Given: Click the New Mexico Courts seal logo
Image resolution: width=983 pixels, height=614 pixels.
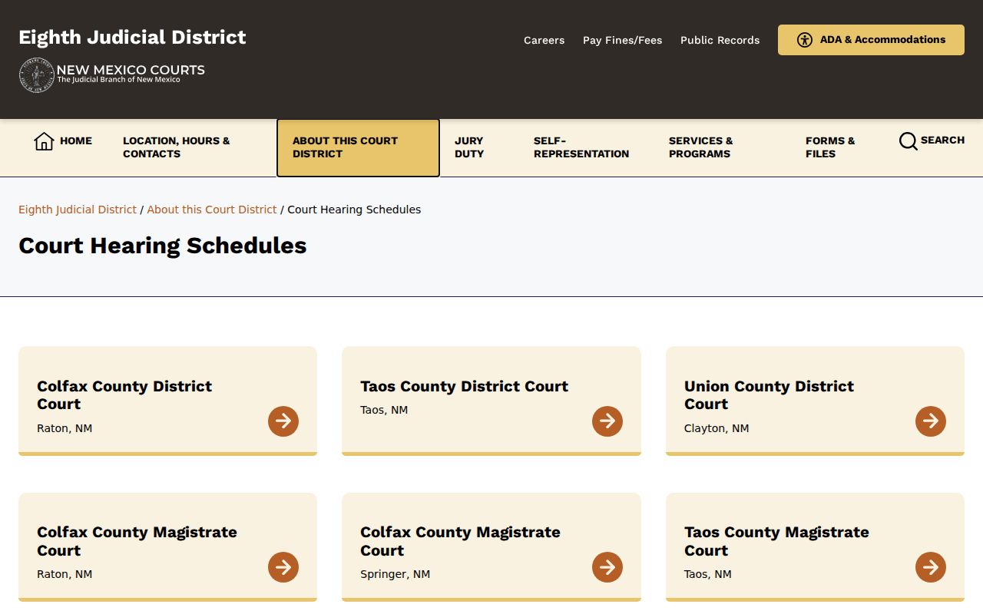Looking at the screenshot, I should [37, 75].
